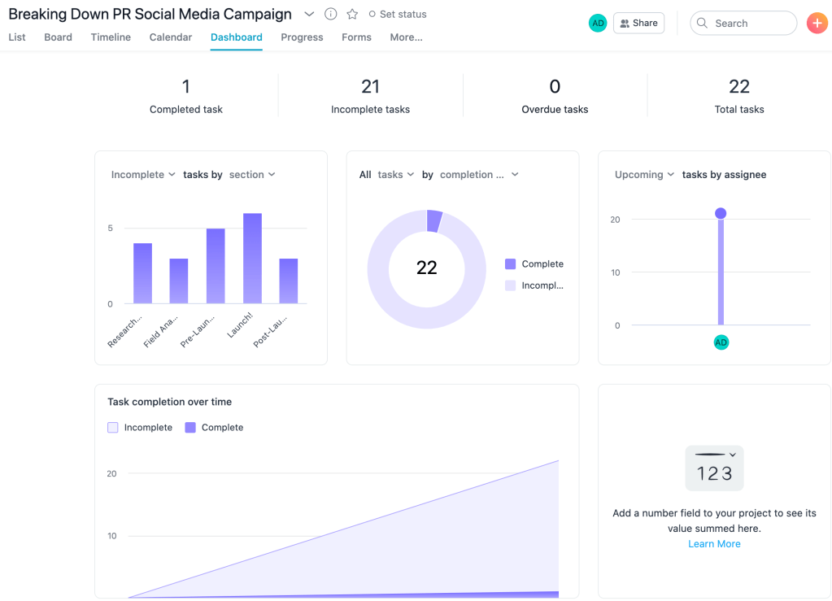Open the project title dropdown chevron
Image resolution: width=832 pixels, height=601 pixels.
(x=309, y=14)
